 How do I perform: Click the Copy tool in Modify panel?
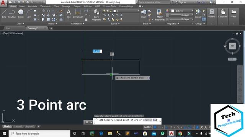coord(43,15)
